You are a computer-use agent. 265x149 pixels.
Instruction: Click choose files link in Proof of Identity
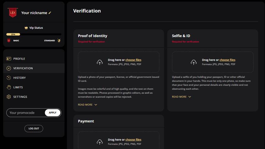[x=133, y=60]
